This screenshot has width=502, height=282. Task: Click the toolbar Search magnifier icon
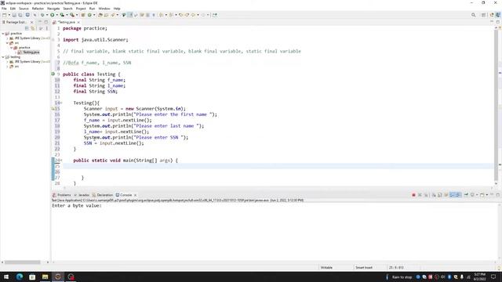(x=473, y=15)
